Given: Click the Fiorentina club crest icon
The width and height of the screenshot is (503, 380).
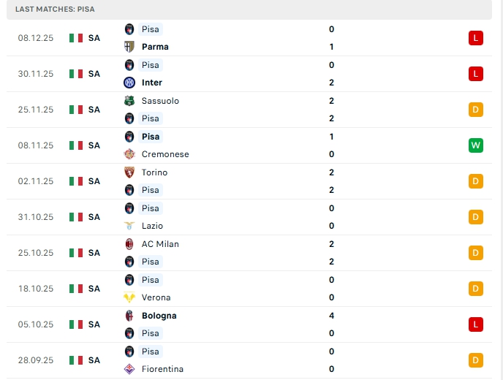Looking at the screenshot, I should coord(129,369).
